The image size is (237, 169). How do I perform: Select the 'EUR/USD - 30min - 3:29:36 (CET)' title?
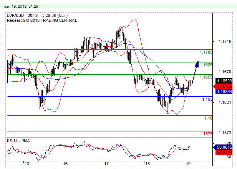point(37,15)
